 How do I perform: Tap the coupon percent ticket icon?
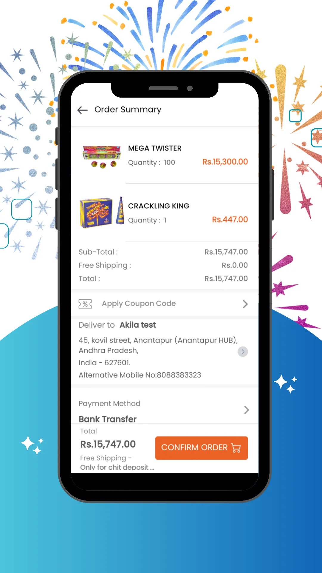[85, 304]
